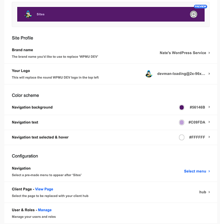Click the Select menu link
This screenshot has width=220, height=224.
tap(195, 171)
